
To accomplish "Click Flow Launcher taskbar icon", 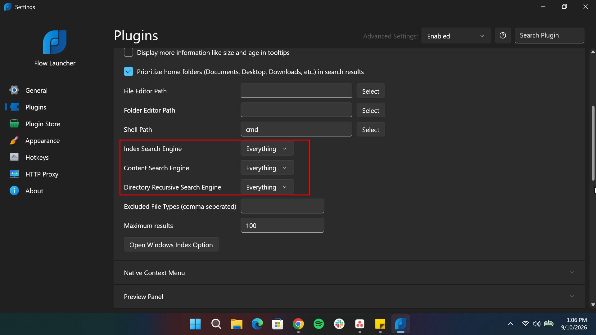I will click(400, 324).
